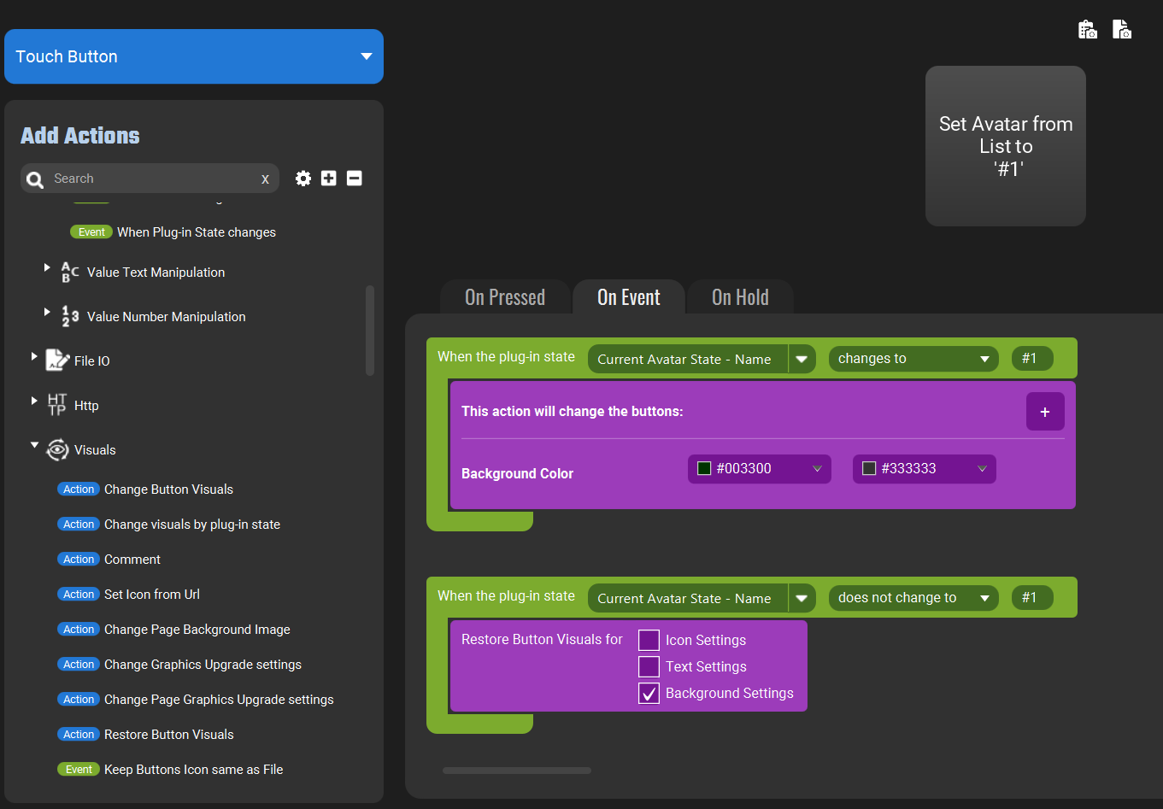
Task: Clear search with the x button
Action: (265, 179)
